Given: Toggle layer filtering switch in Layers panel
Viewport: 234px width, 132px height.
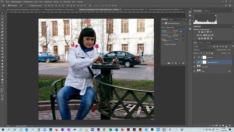Looking at the screenshot, I should (x=233, y=47).
